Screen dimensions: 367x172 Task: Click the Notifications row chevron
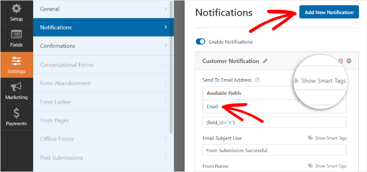(x=166, y=27)
